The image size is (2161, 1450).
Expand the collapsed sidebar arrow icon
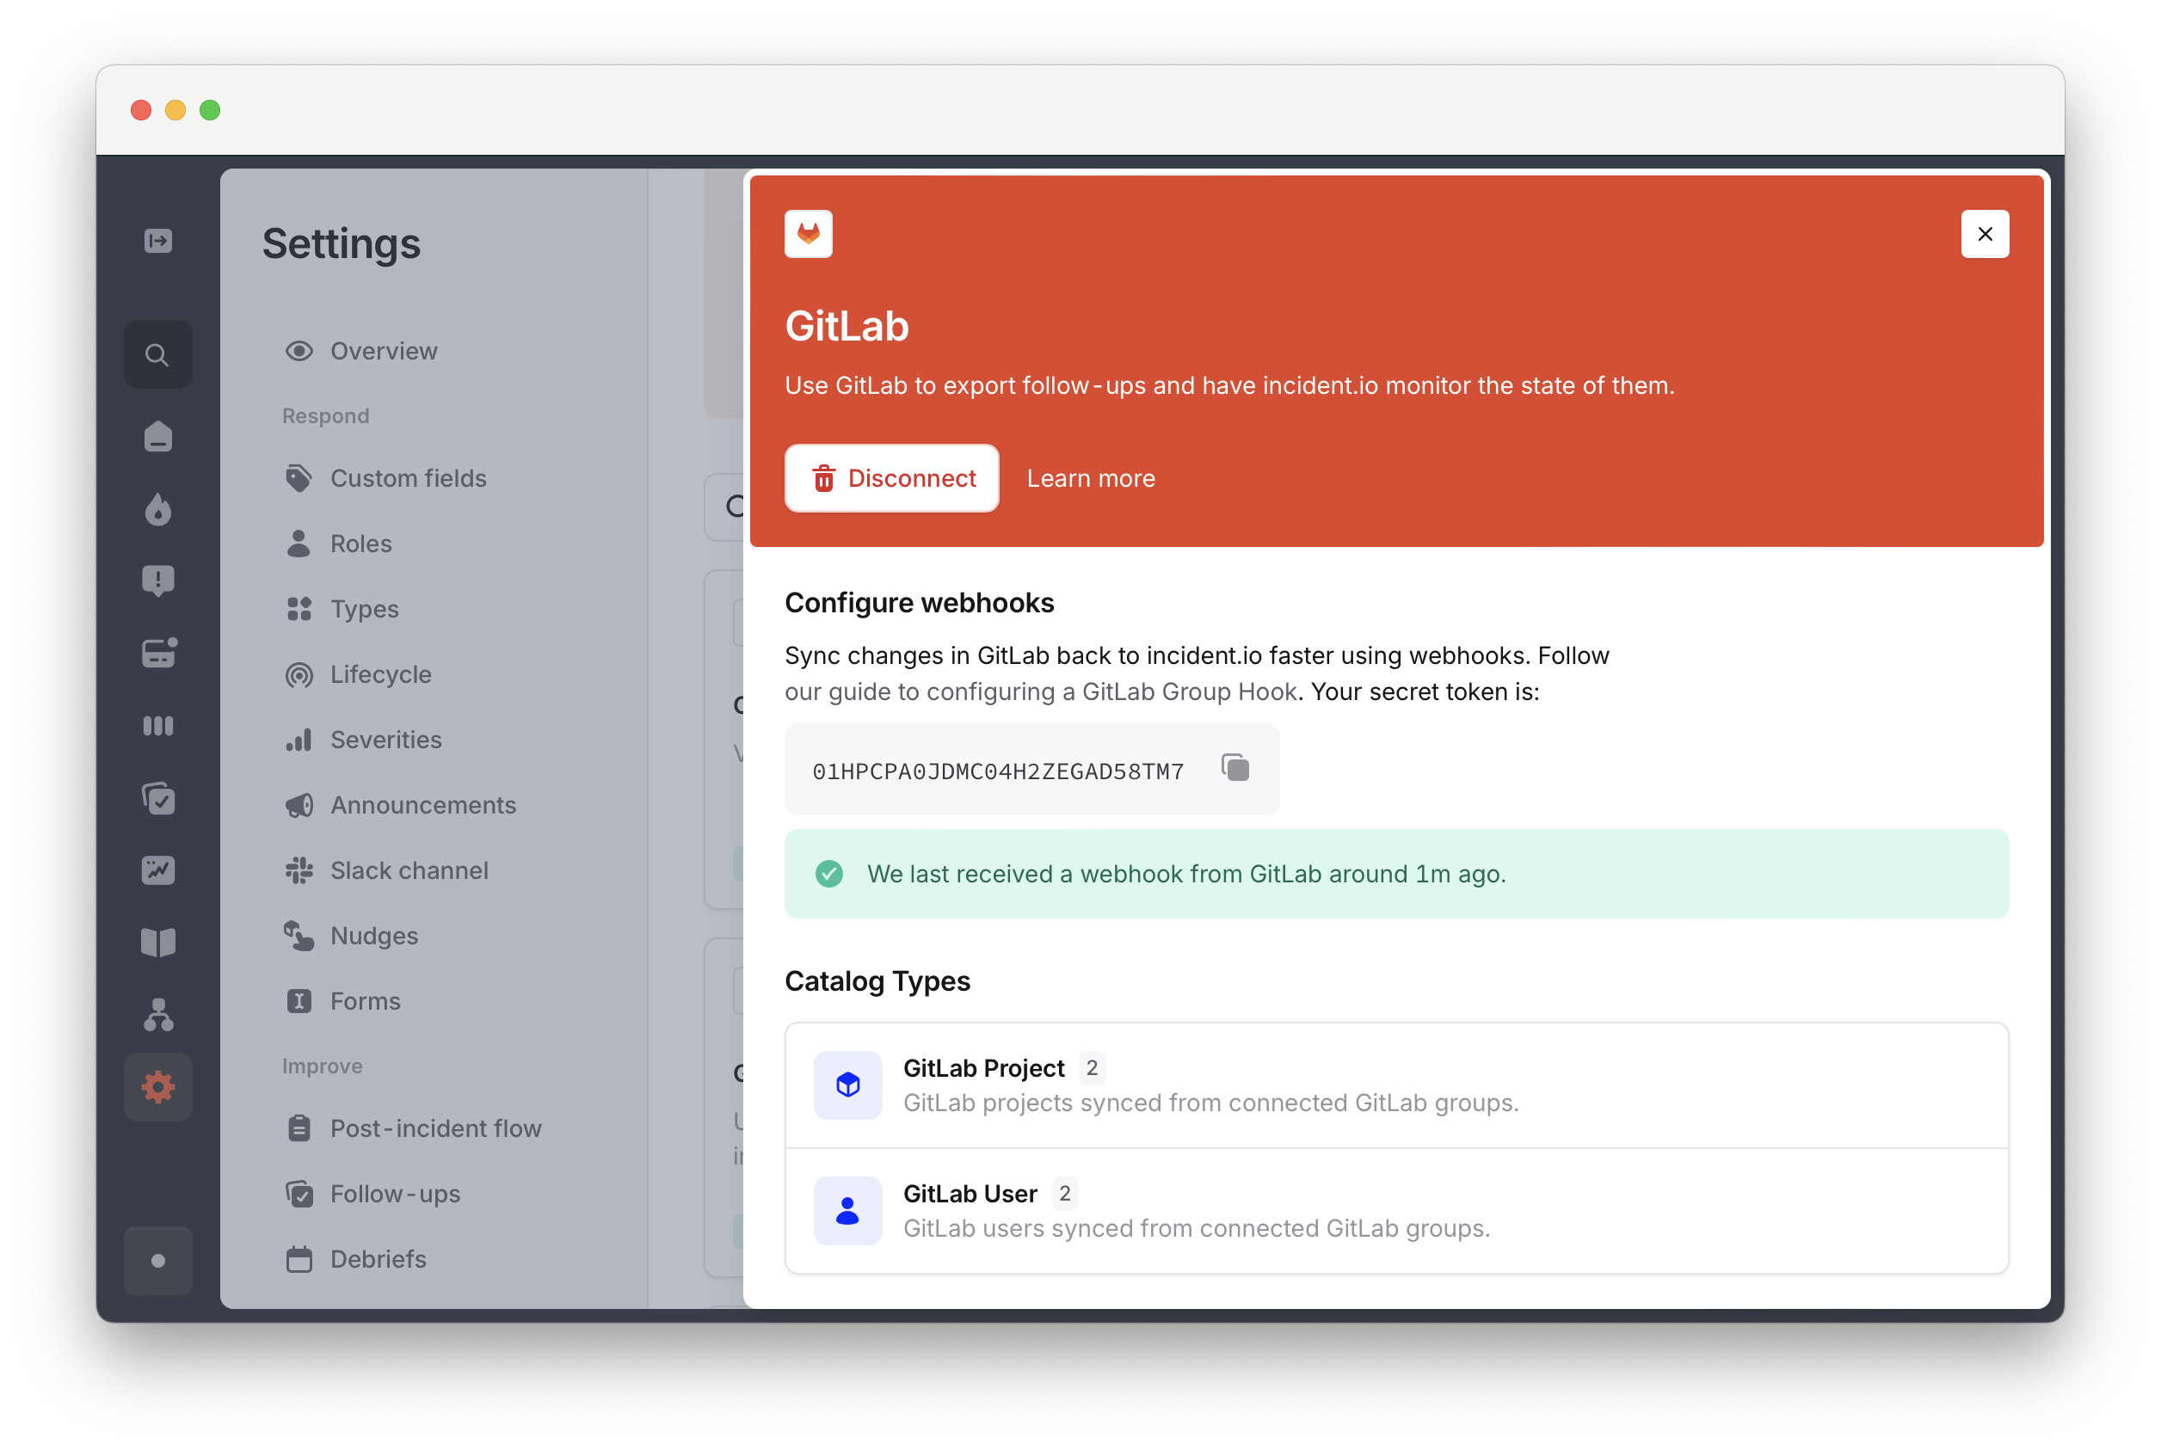coord(157,242)
